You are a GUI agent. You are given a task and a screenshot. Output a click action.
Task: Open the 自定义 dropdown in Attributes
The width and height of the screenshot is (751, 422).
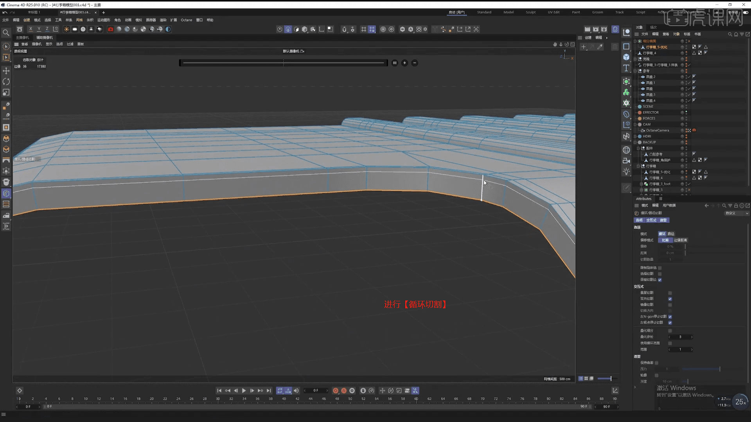737,213
